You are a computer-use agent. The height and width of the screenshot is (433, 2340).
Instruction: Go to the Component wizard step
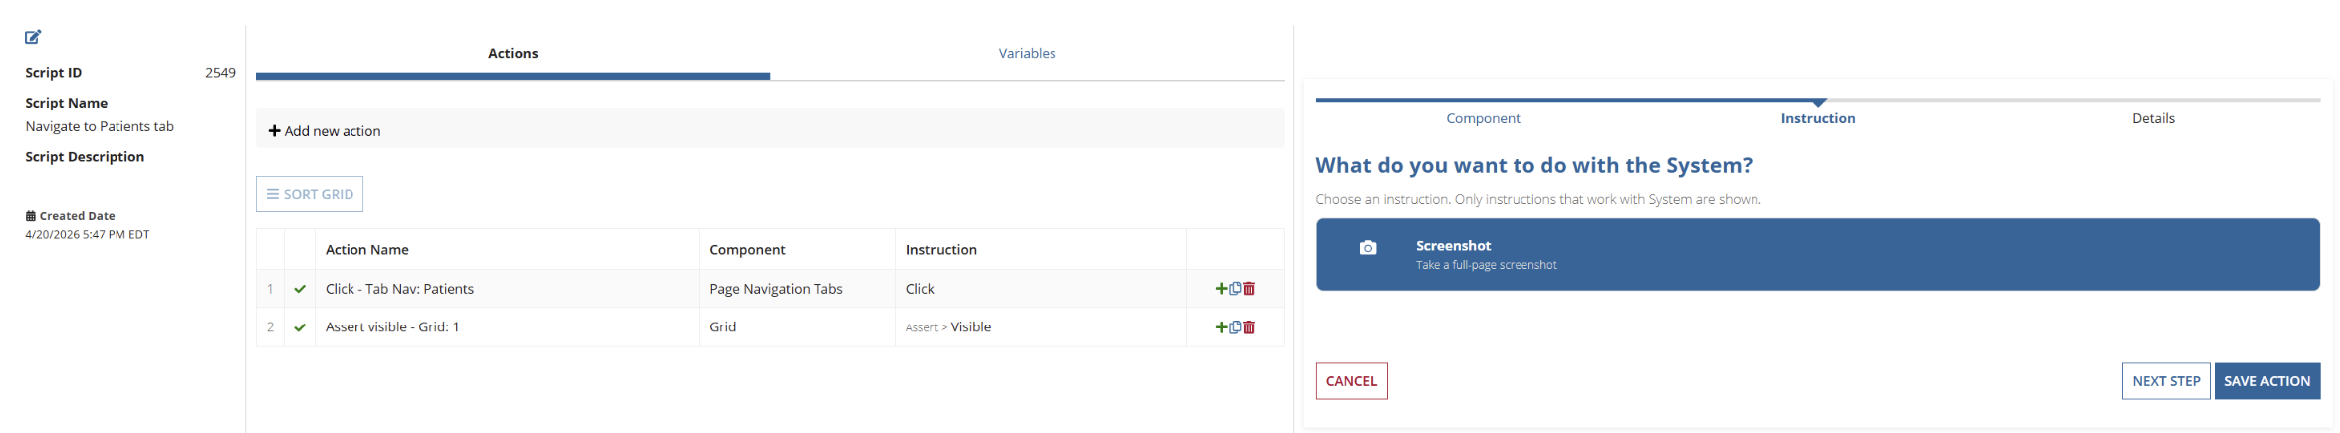[1483, 118]
